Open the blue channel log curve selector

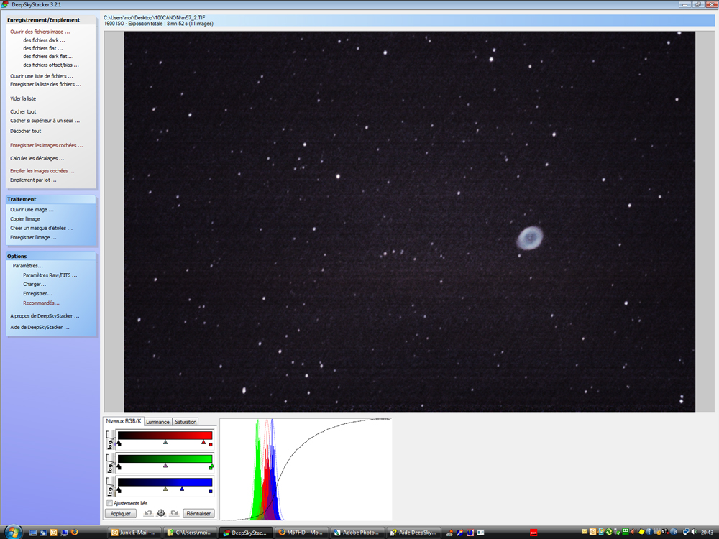[x=110, y=487]
